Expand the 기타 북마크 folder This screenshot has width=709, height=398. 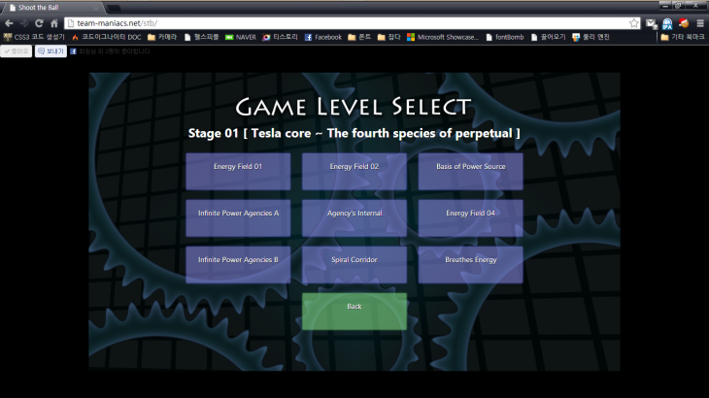(683, 37)
